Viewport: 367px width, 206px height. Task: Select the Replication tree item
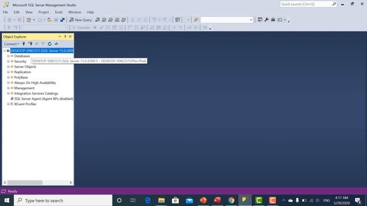22,72
